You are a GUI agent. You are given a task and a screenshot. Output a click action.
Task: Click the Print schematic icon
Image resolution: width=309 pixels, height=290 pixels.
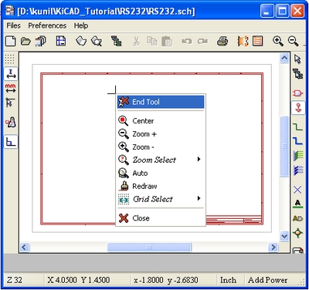(x=222, y=41)
